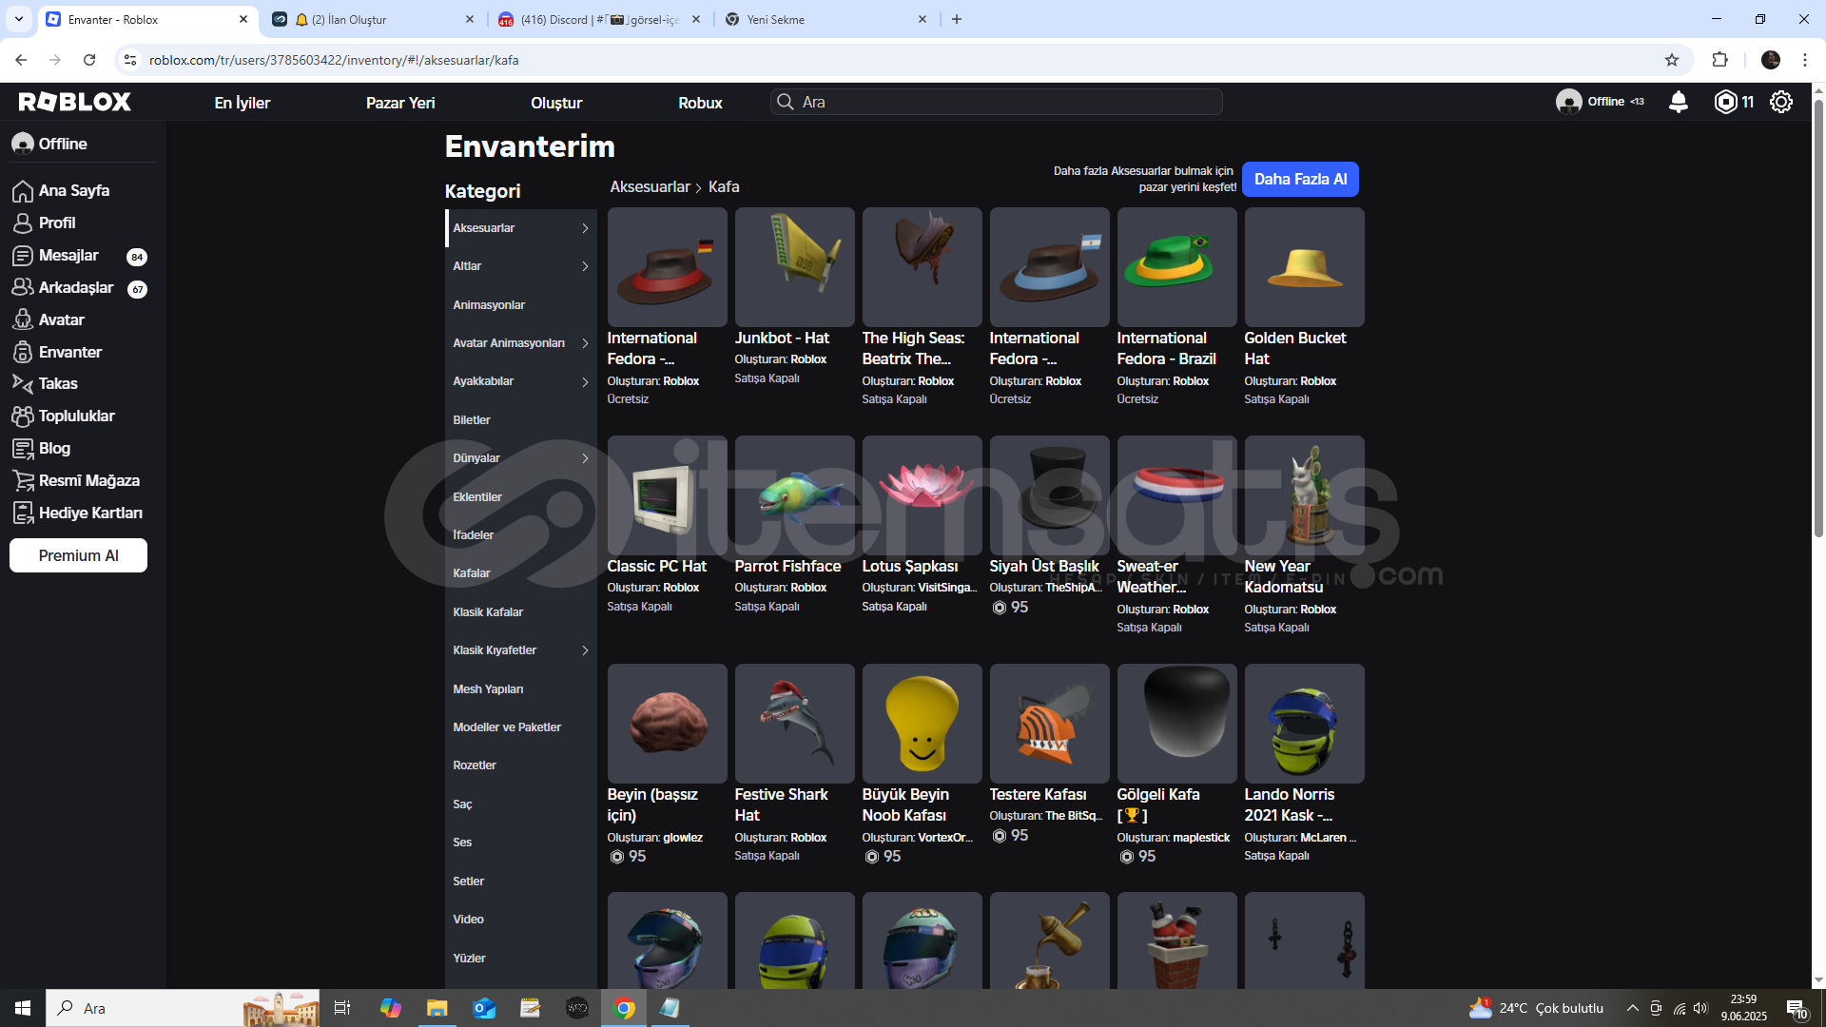This screenshot has height=1027, width=1826.
Task: Click the Roblox Ara search field
Action: pos(999,102)
